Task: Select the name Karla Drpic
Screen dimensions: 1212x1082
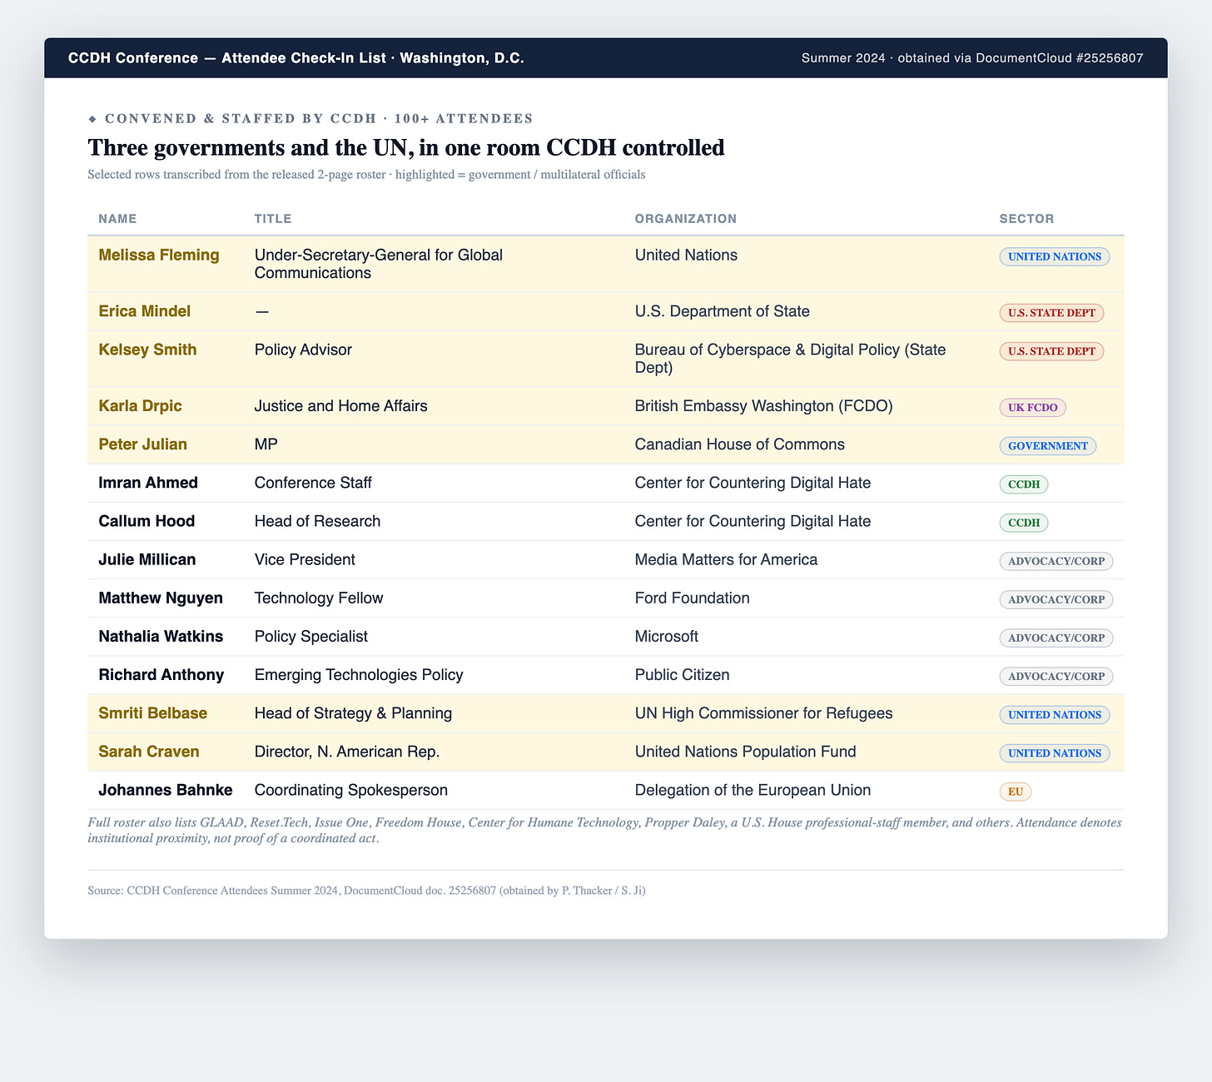Action: [x=140, y=406]
